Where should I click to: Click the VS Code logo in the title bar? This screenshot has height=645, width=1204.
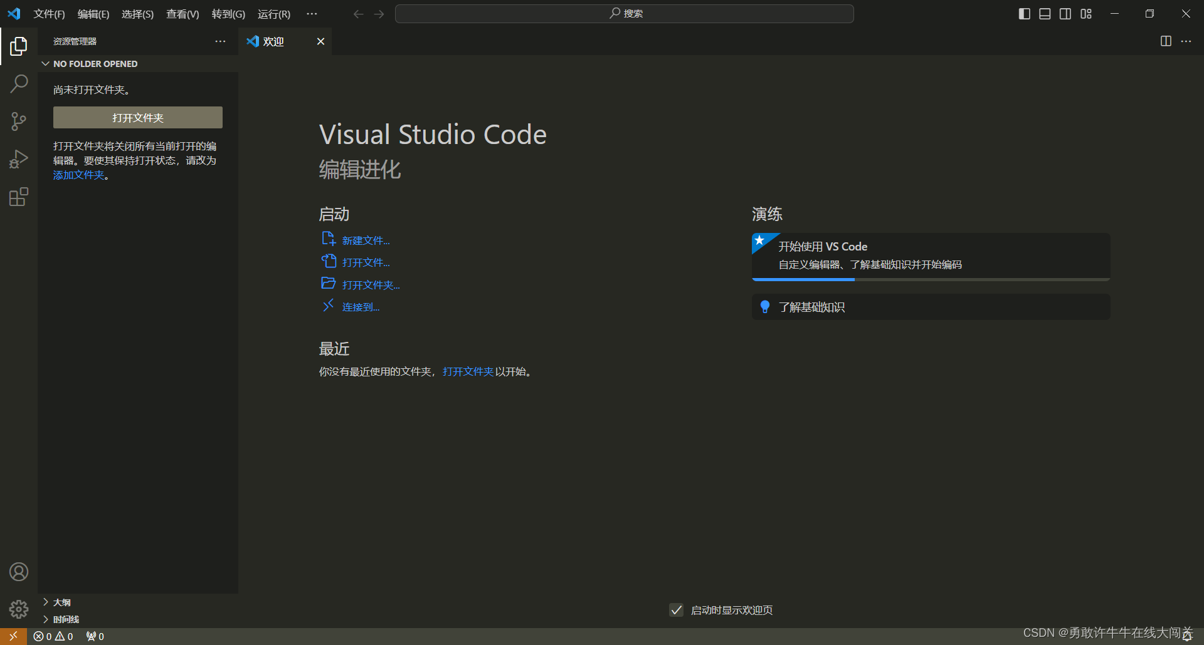14,14
